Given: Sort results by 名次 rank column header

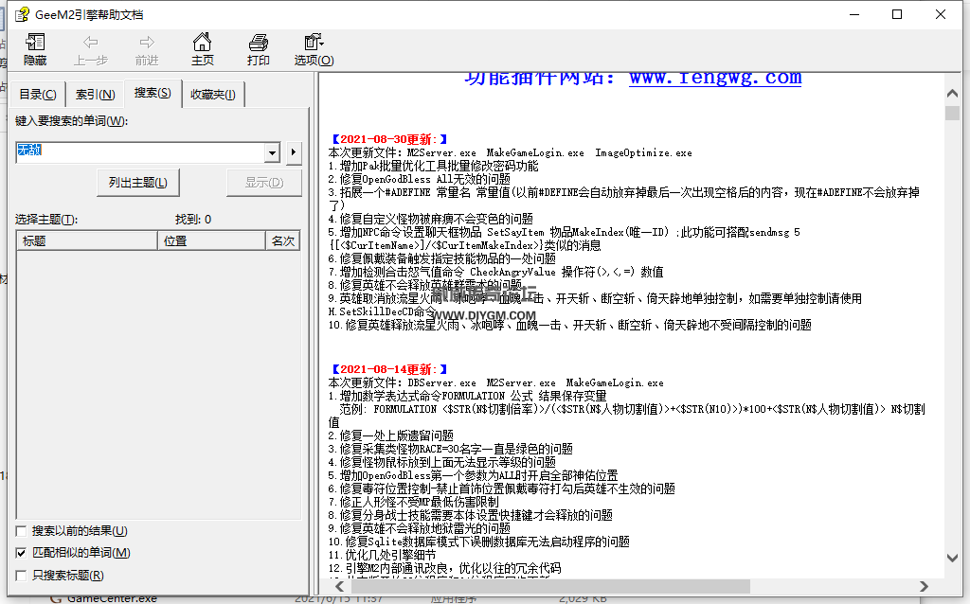Looking at the screenshot, I should [282, 241].
